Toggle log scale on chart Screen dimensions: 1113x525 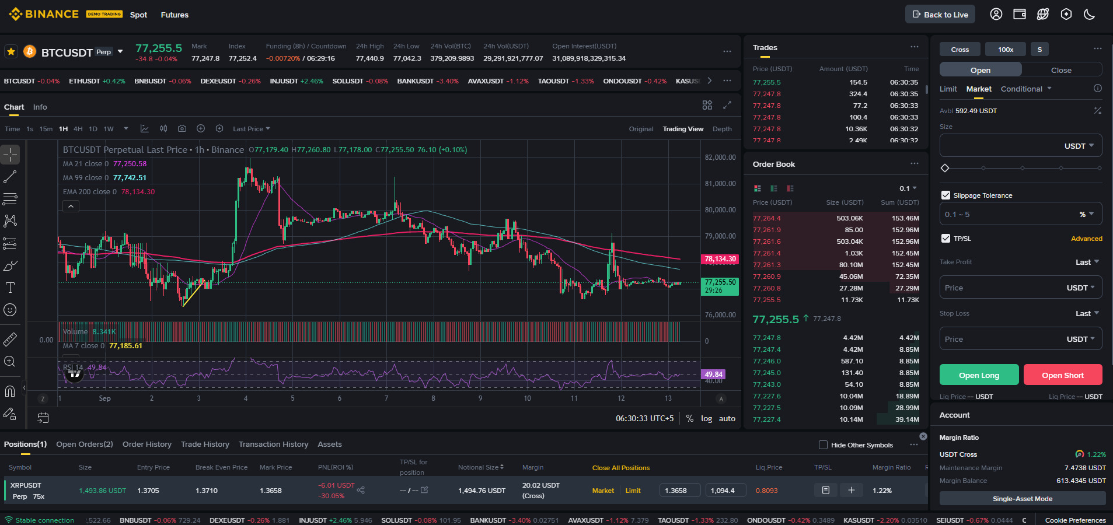click(707, 418)
